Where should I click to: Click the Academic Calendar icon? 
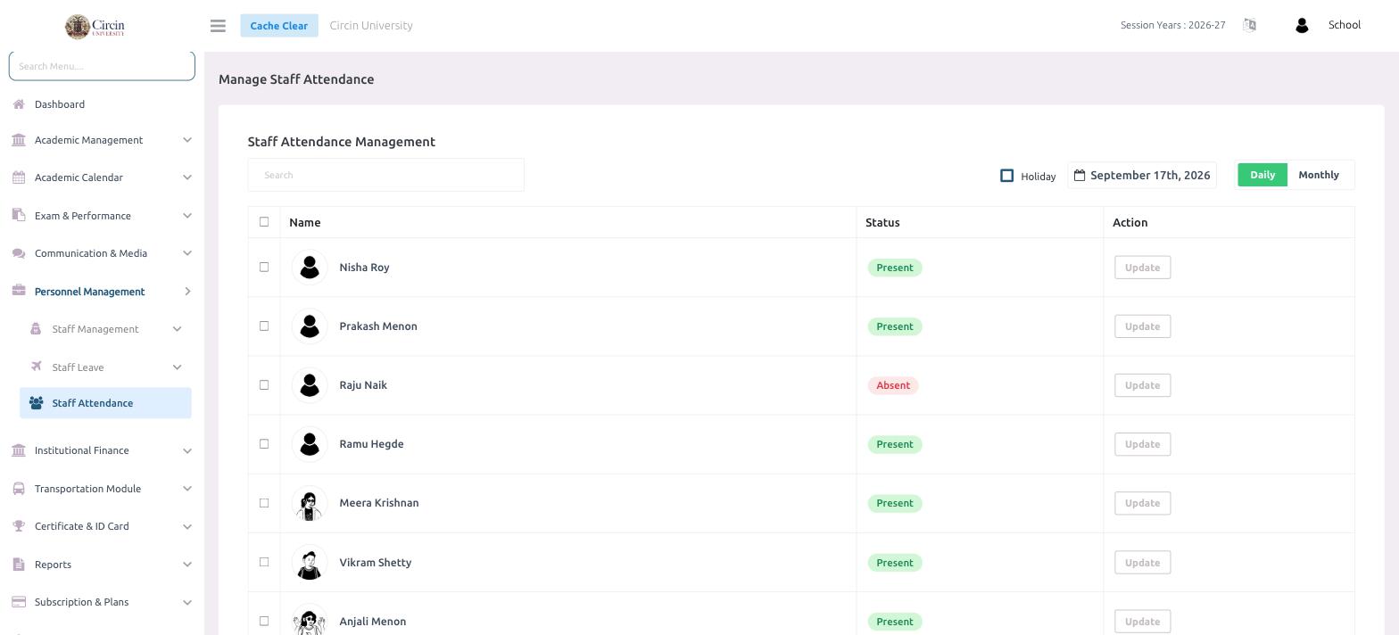(19, 177)
